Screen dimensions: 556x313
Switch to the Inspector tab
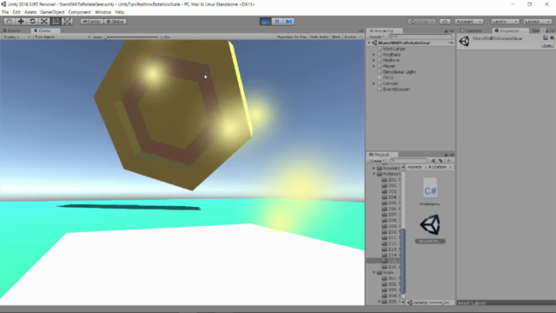click(x=509, y=31)
